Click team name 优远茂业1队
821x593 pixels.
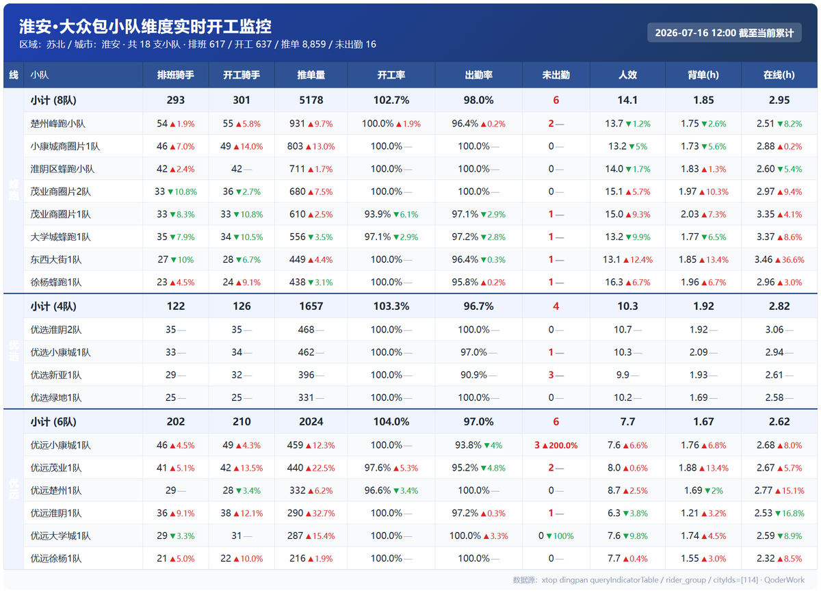(55, 468)
